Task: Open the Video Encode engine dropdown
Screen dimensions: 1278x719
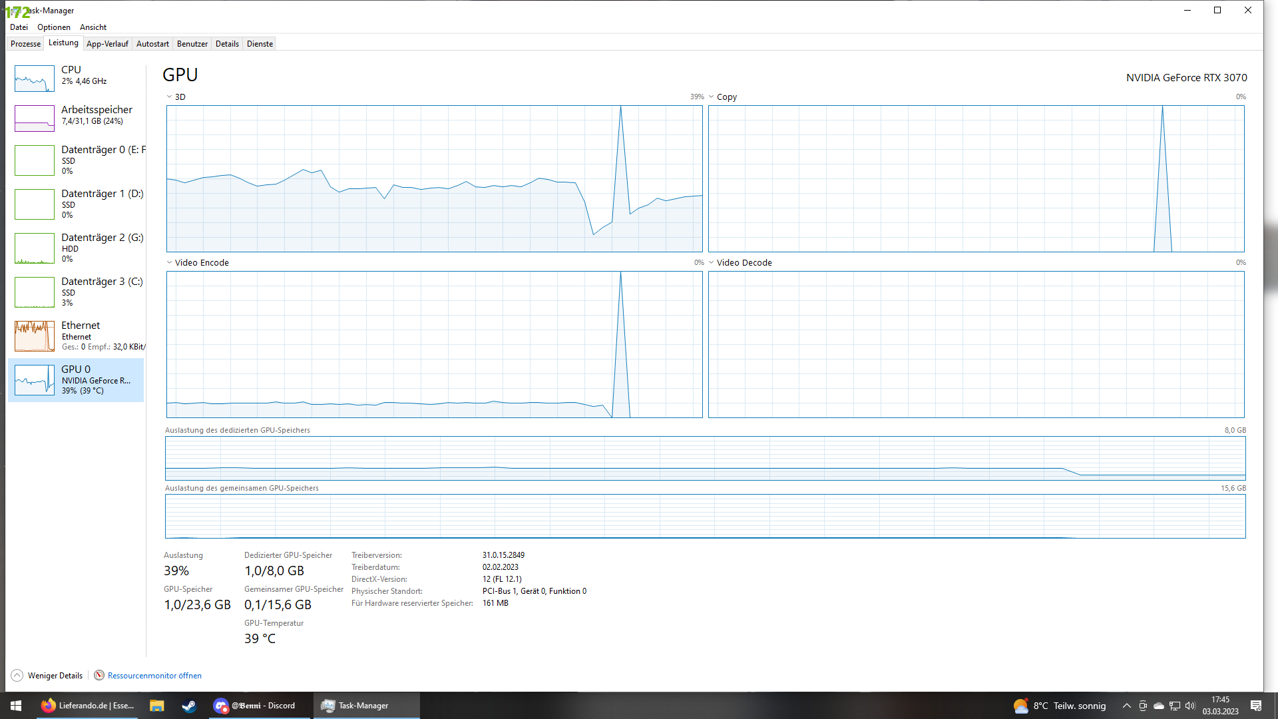Action: click(170, 262)
